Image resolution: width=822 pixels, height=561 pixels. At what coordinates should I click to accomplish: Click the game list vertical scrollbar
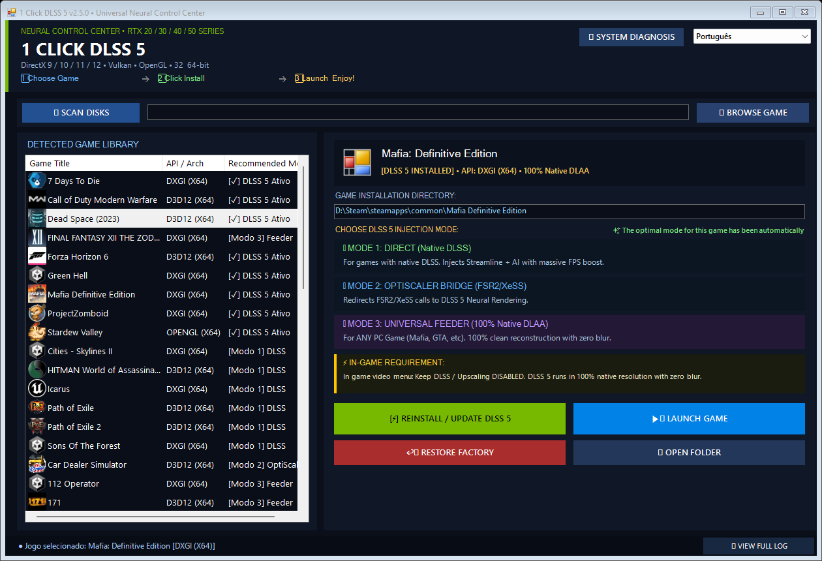[x=303, y=227]
